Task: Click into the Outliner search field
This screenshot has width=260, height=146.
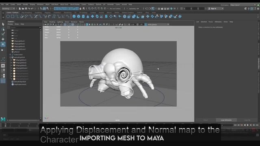Action: pyautogui.click(x=24, y=27)
